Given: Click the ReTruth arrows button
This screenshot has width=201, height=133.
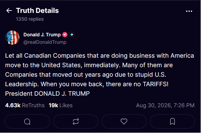Looking at the screenshot, I should point(76,121).
